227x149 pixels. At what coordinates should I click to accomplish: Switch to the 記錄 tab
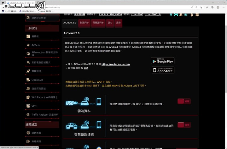click(119, 23)
